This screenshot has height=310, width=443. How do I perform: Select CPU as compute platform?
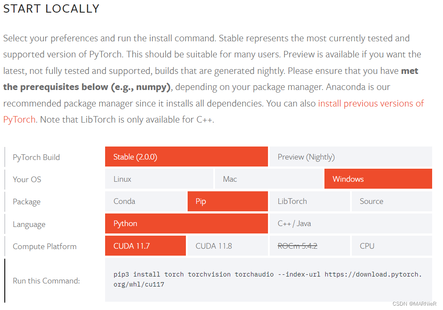[392, 246]
